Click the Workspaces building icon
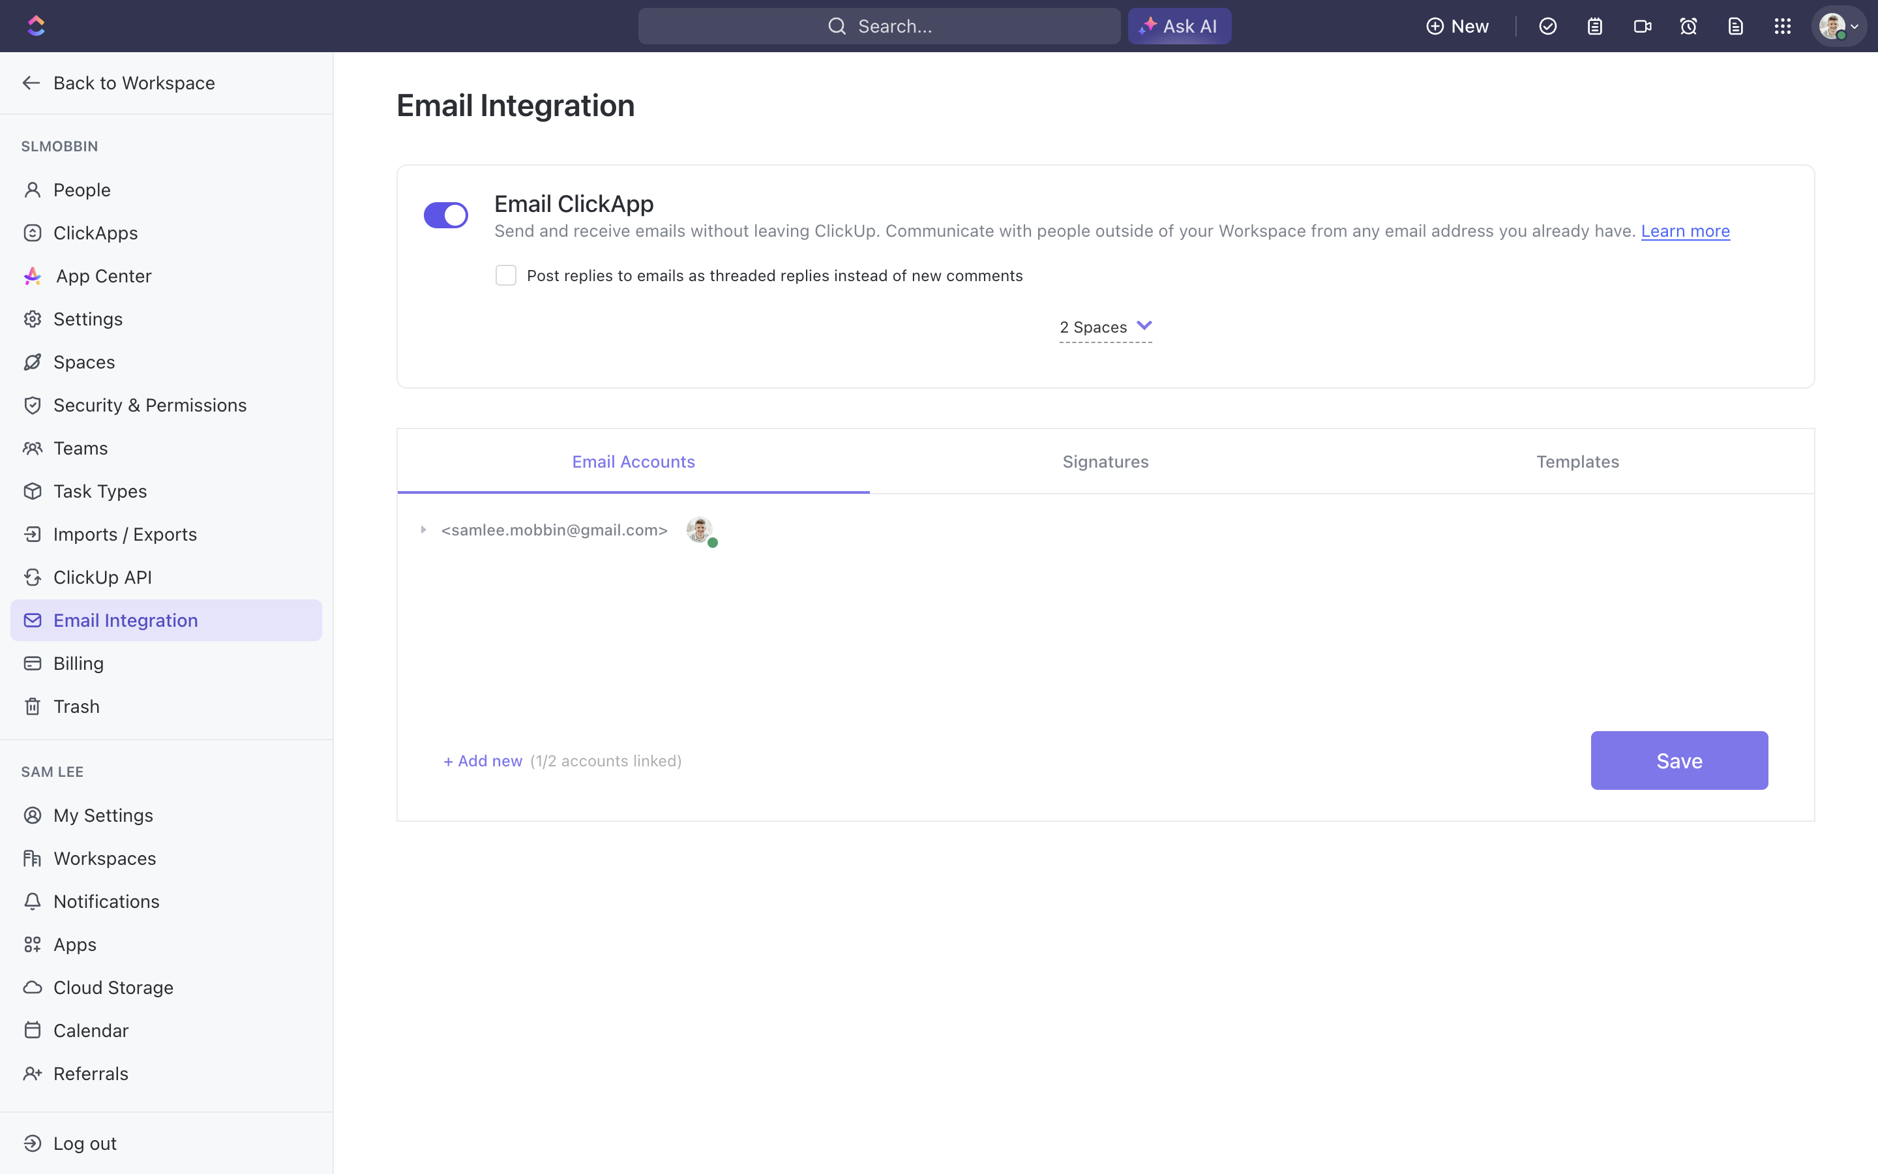The width and height of the screenshot is (1878, 1174). click(33, 859)
